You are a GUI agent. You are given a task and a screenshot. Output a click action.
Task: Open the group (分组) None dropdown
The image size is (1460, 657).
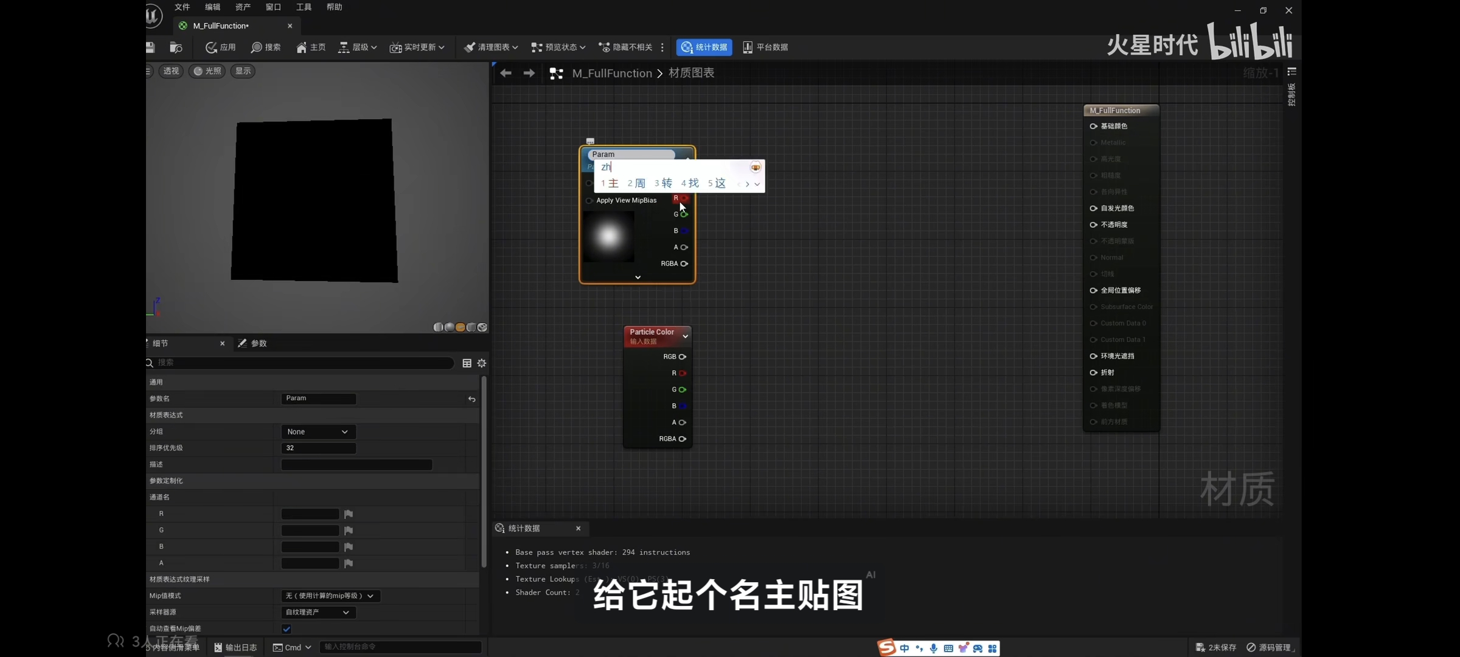318,432
